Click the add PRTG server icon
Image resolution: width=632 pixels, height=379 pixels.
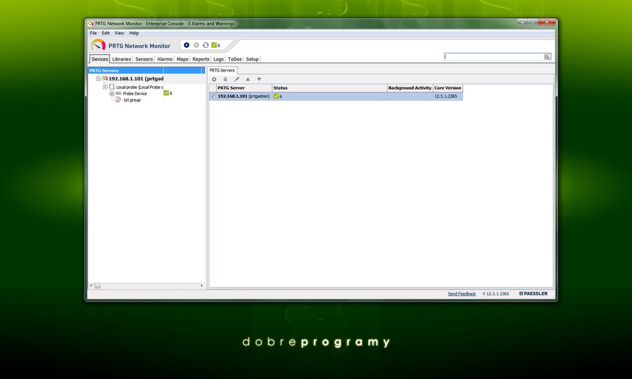point(214,79)
